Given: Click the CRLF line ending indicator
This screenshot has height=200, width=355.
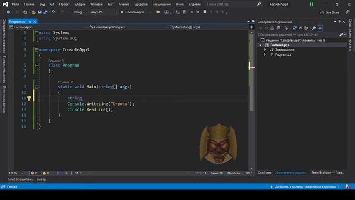Looking at the screenshot, I should (x=248, y=173).
